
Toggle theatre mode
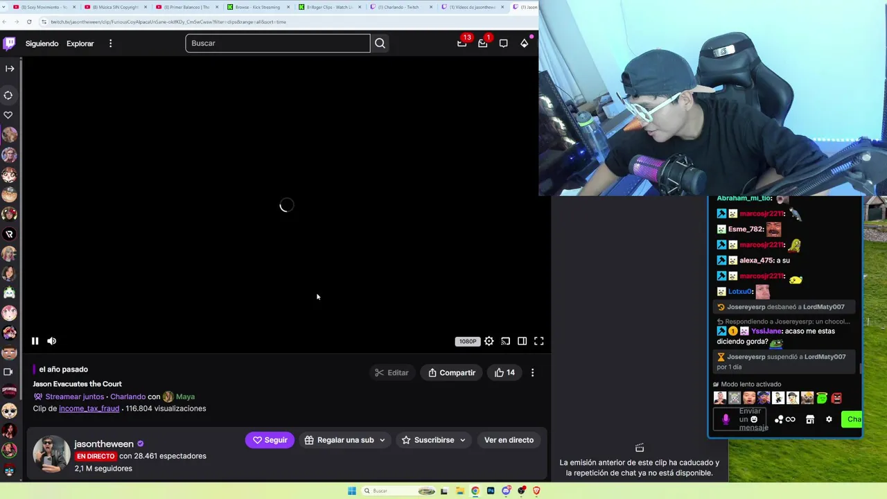[x=522, y=341]
